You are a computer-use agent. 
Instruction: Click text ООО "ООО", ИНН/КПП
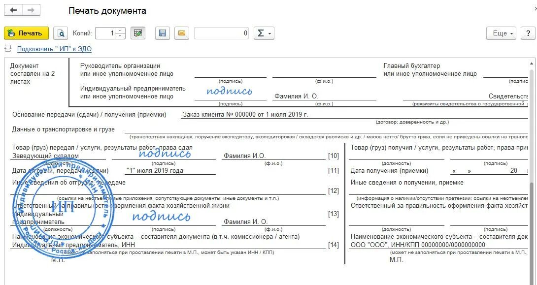(418, 245)
